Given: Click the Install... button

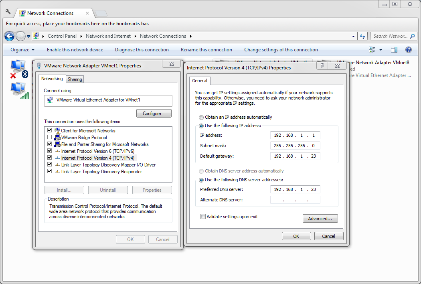Looking at the screenshot, I should pos(64,190).
